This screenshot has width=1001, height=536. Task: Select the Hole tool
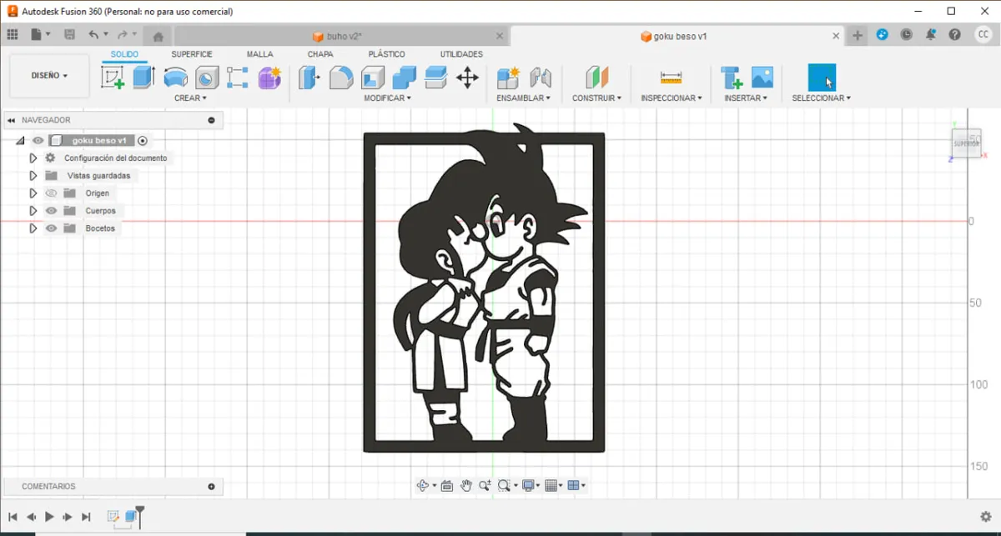[206, 78]
